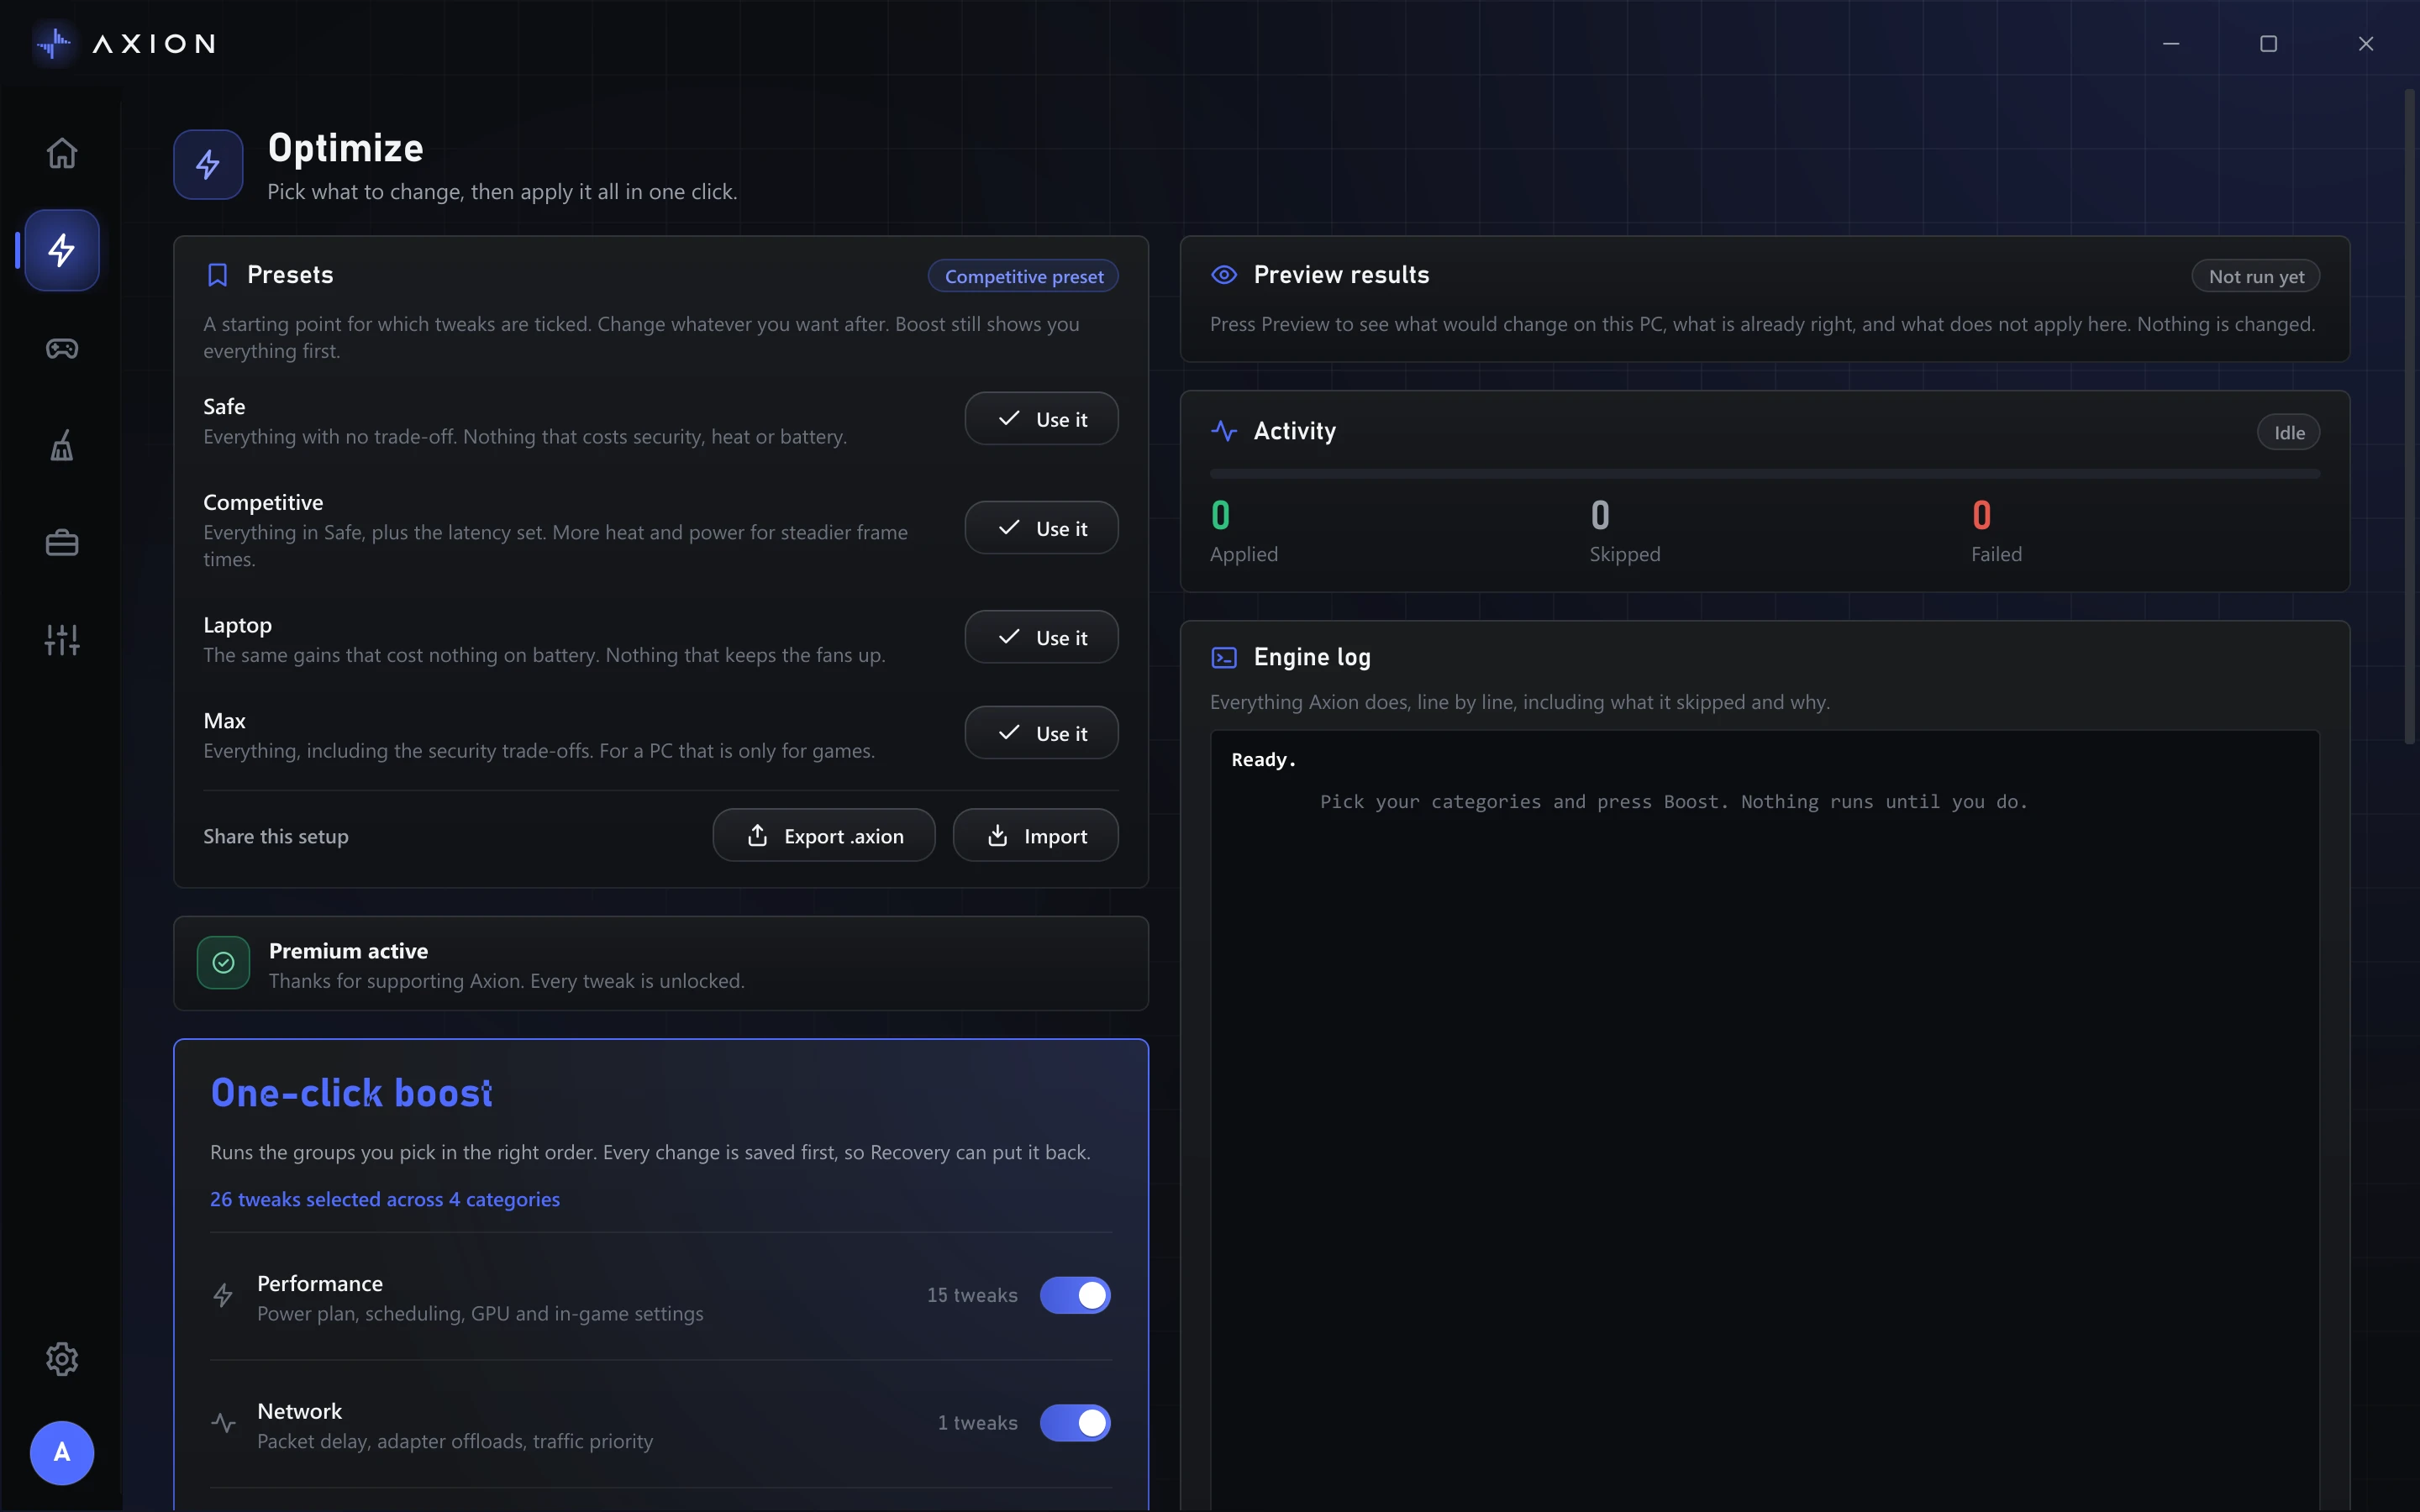Image resolution: width=2420 pixels, height=1512 pixels.
Task: Click the Not run yet badge
Action: (2255, 276)
